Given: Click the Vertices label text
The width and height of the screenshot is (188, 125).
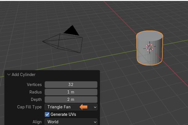Looking at the screenshot, I should pyautogui.click(x=34, y=84).
